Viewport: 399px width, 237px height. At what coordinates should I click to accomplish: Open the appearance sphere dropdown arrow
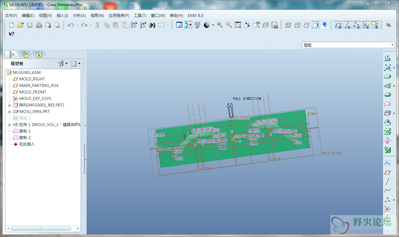coord(213,25)
